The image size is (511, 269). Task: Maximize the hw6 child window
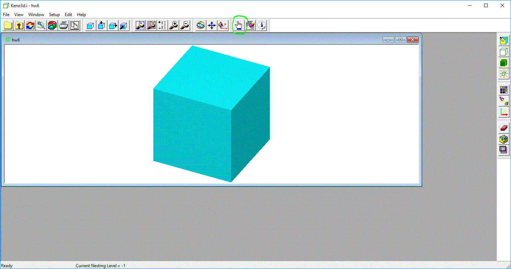tap(401, 39)
